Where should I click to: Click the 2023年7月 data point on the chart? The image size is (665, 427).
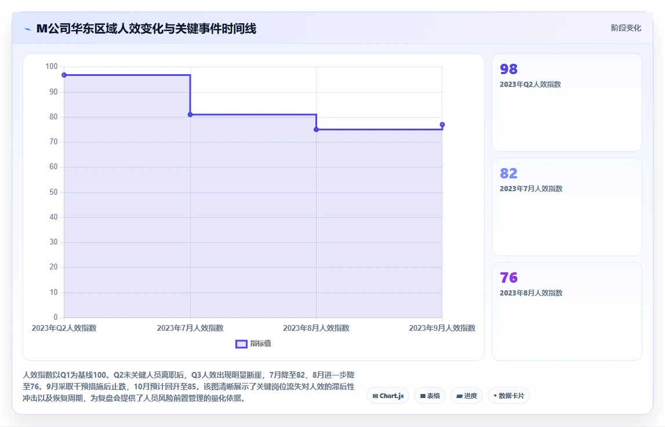tap(190, 115)
